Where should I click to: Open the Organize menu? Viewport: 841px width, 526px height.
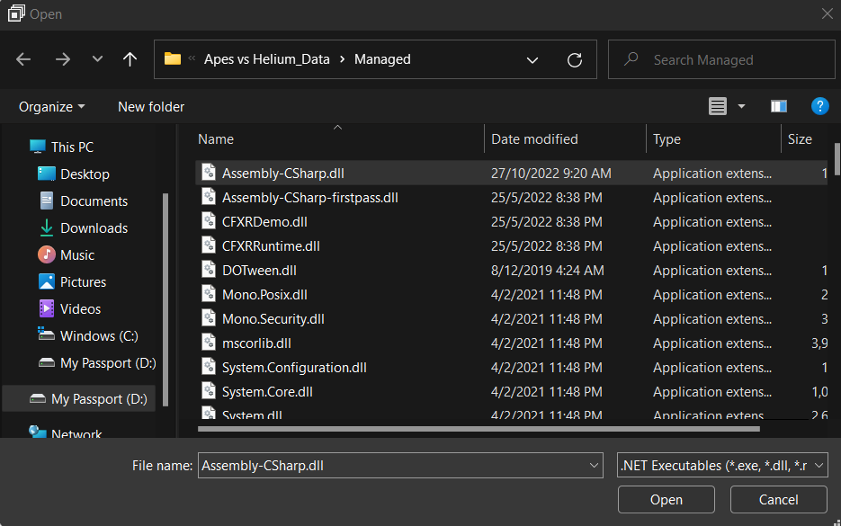click(52, 106)
